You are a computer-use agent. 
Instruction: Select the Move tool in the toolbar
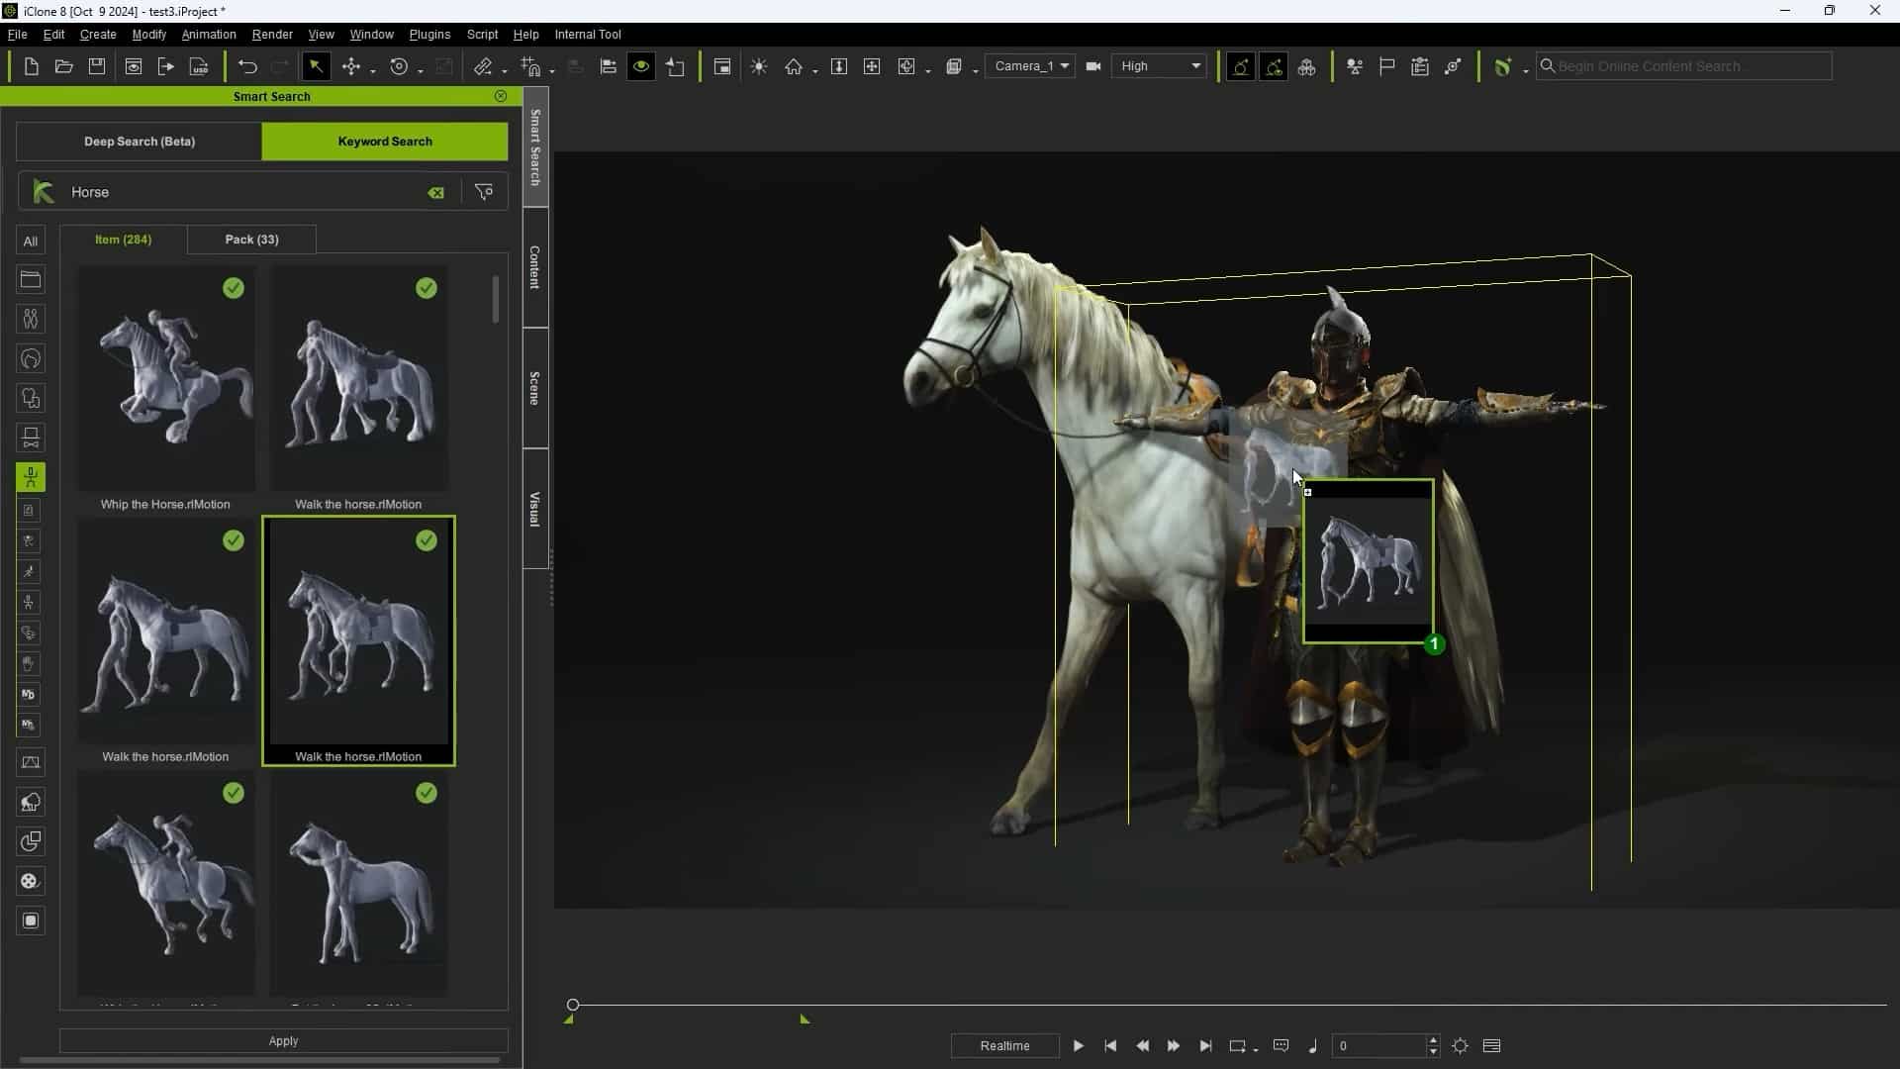[x=353, y=66]
